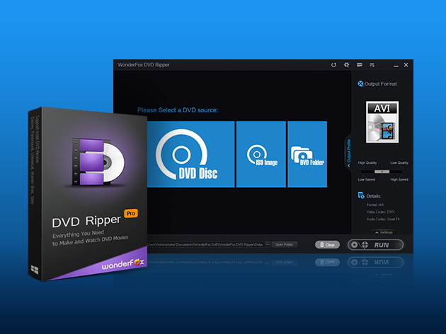Click the Output Format header icon

[360, 84]
